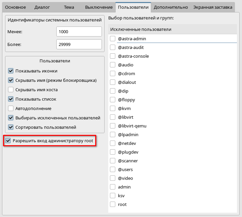Check the @libvirt-qemu group checkbox
The height and width of the screenshot is (217, 242).
pos(113,126)
